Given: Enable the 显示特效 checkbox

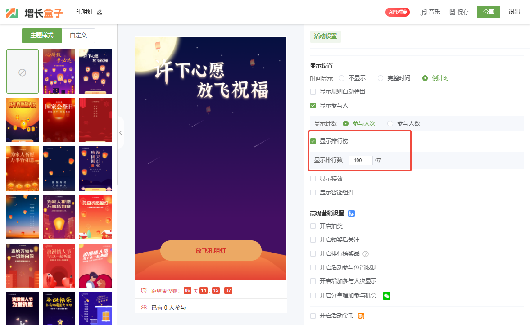Looking at the screenshot, I should [x=313, y=179].
